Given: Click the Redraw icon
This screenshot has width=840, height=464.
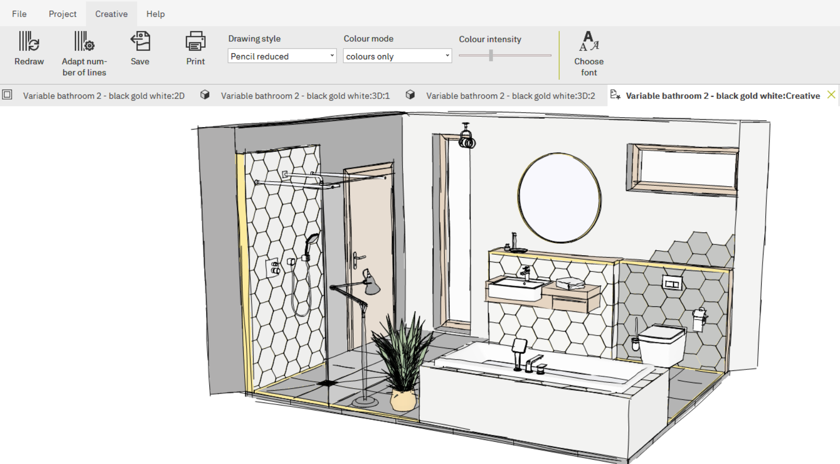Looking at the screenshot, I should tap(29, 41).
